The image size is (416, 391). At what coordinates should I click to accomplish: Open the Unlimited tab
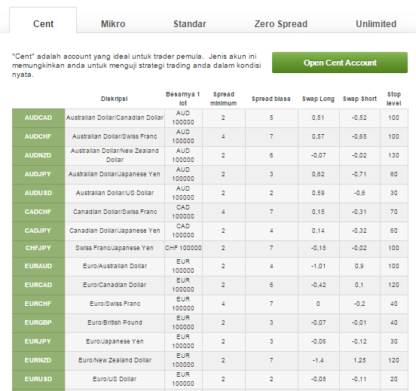point(376,24)
